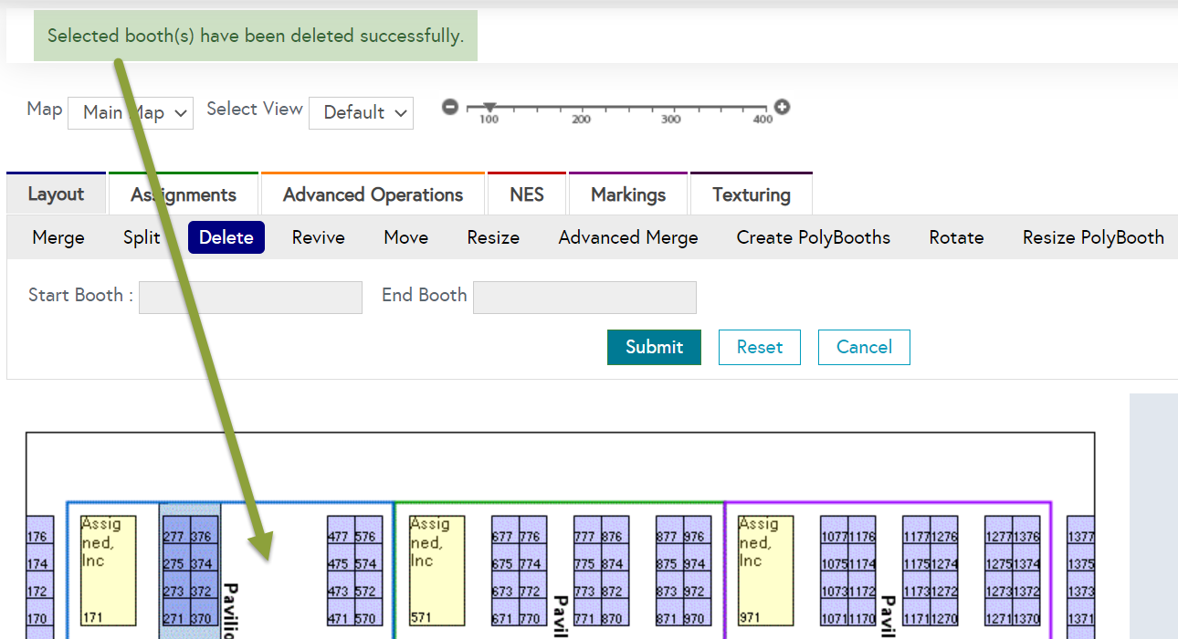Screen dimensions: 1178x639
Task: Choose the Split operation
Action: click(142, 237)
